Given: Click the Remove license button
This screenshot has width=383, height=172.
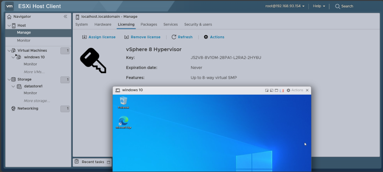Looking at the screenshot, I should pyautogui.click(x=142, y=37).
